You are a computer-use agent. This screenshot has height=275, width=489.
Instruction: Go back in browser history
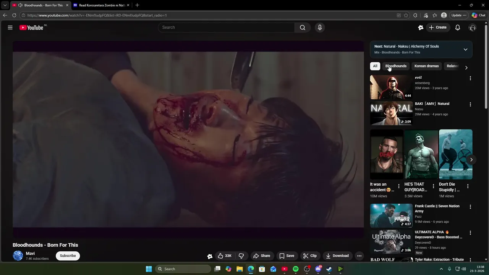5,15
